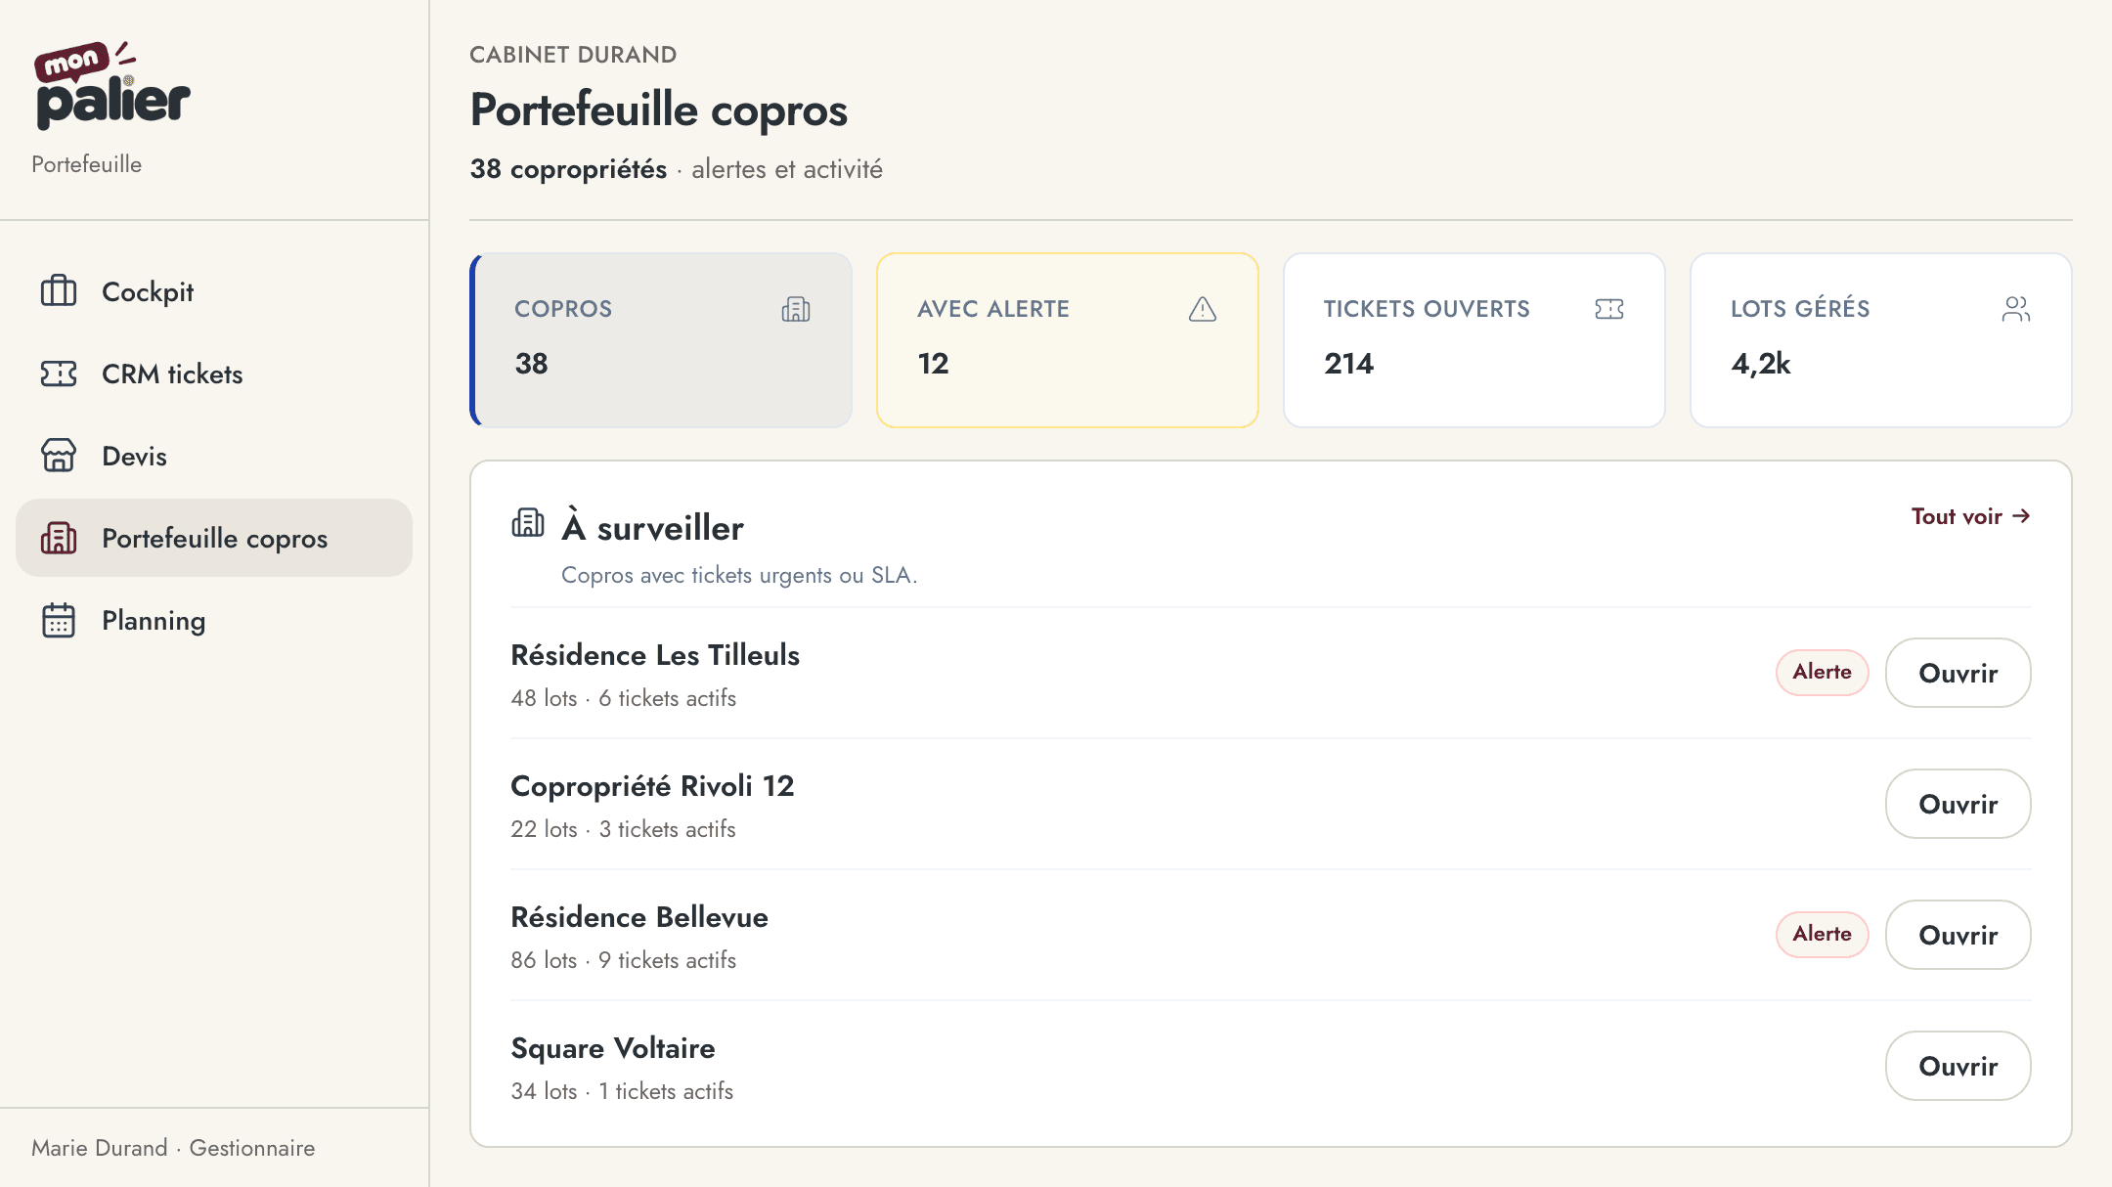Open Square Voltaire with Ouvrir
Viewport: 2112px width, 1187px height.
pos(1958,1066)
